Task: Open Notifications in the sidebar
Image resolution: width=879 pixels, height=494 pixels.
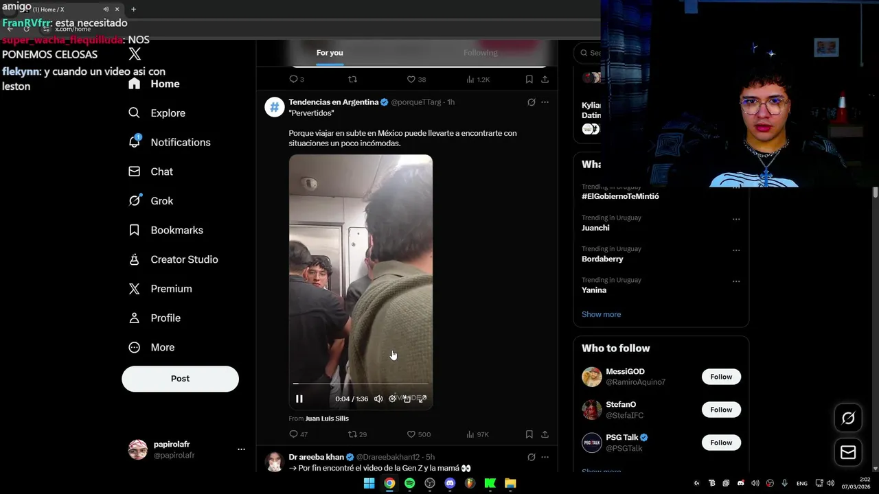Action: (170, 142)
